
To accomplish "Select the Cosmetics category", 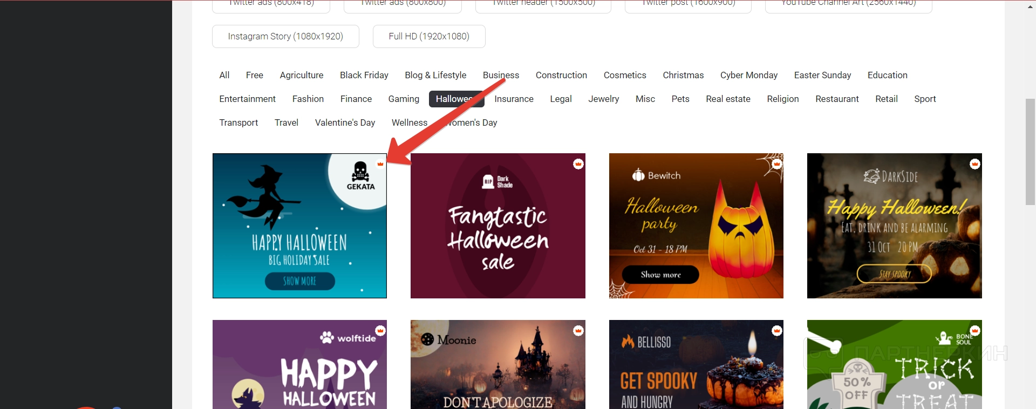I will (x=625, y=75).
